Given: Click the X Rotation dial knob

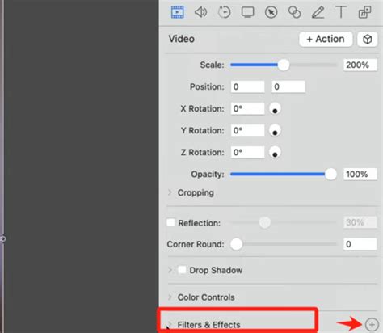Looking at the screenshot, I should coord(275,108).
